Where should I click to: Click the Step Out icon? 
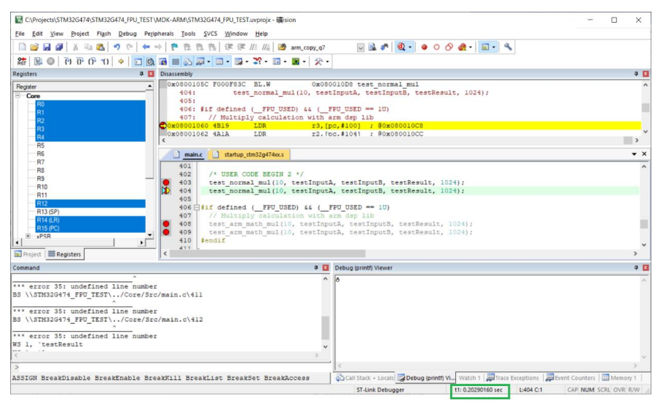click(x=92, y=62)
